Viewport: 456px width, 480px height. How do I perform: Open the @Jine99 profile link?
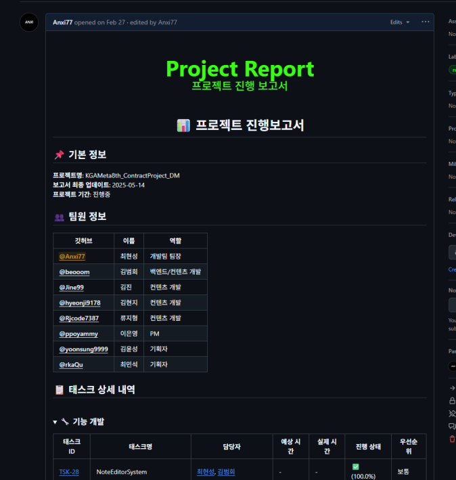71,287
